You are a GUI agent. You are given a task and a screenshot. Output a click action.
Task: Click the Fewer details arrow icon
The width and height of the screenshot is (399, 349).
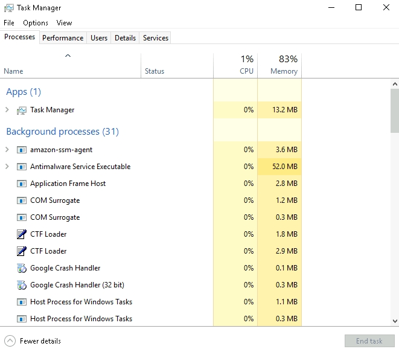10,341
